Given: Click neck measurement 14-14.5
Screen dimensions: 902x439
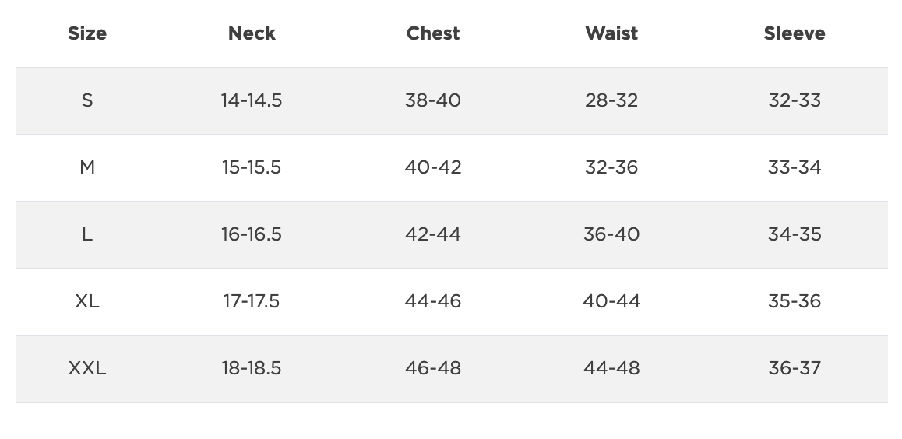Looking at the screenshot, I should click(x=252, y=100).
